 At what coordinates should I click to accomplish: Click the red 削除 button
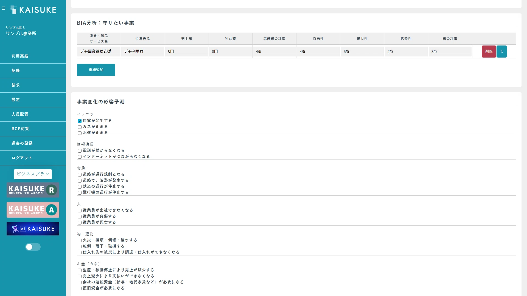coord(489,52)
